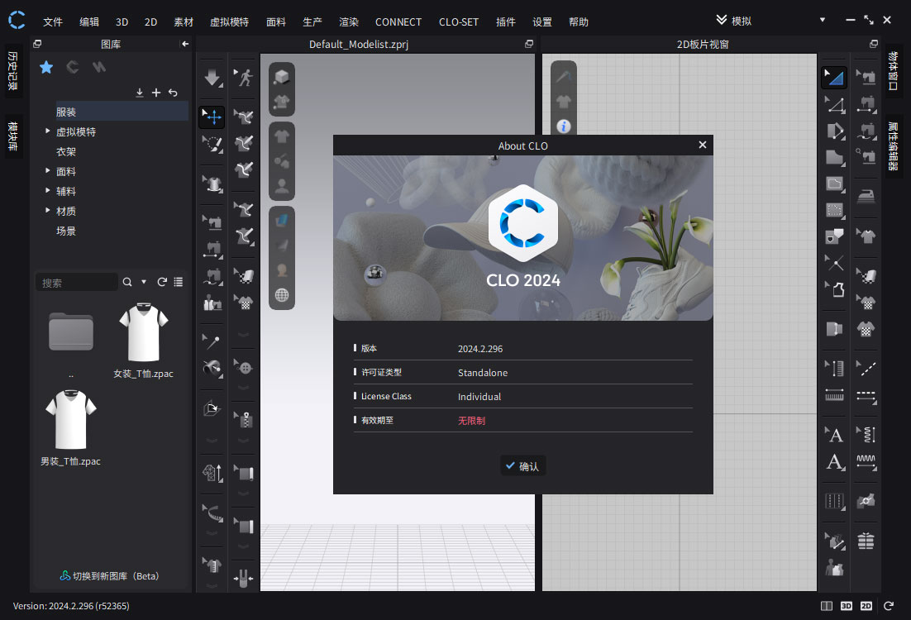Select the favorites star tab in library

point(46,68)
